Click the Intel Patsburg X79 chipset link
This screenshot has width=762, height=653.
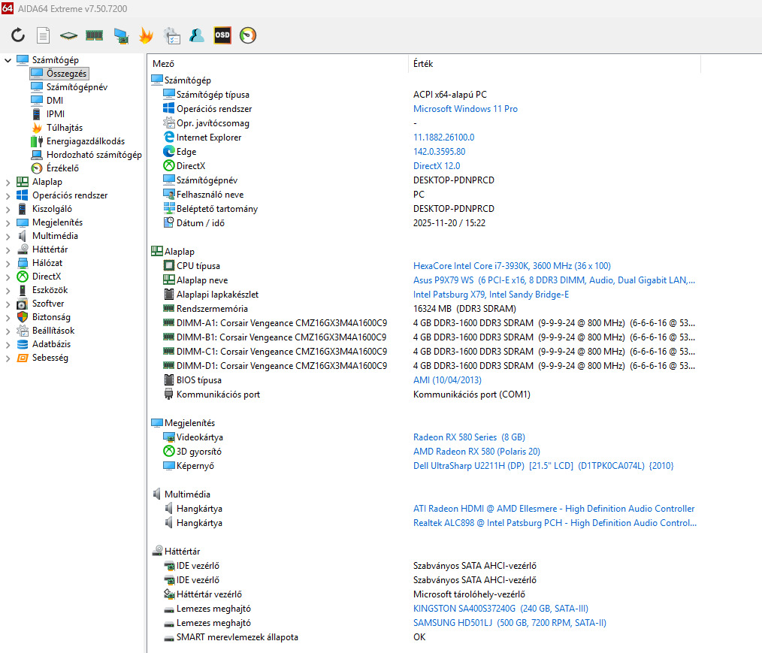pos(491,295)
